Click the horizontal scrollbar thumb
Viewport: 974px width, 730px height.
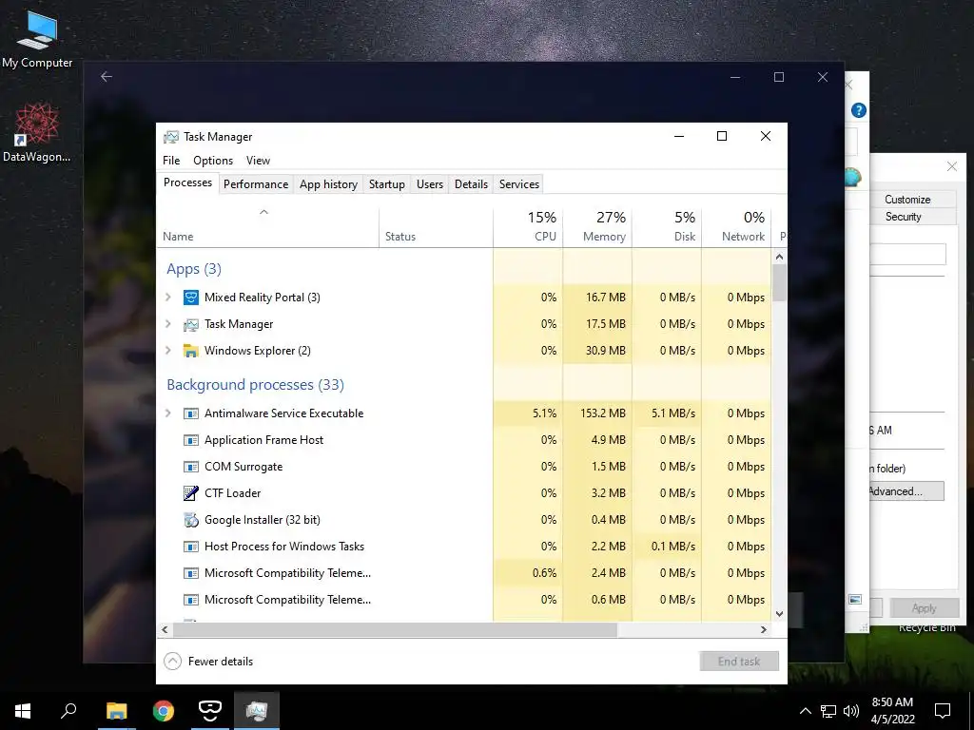click(395, 629)
